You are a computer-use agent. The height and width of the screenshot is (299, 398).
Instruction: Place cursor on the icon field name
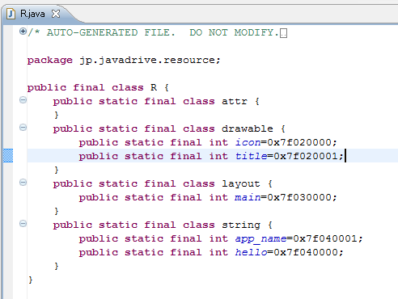tap(248, 142)
